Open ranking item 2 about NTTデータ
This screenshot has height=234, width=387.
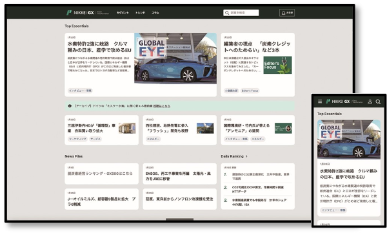(x=257, y=189)
